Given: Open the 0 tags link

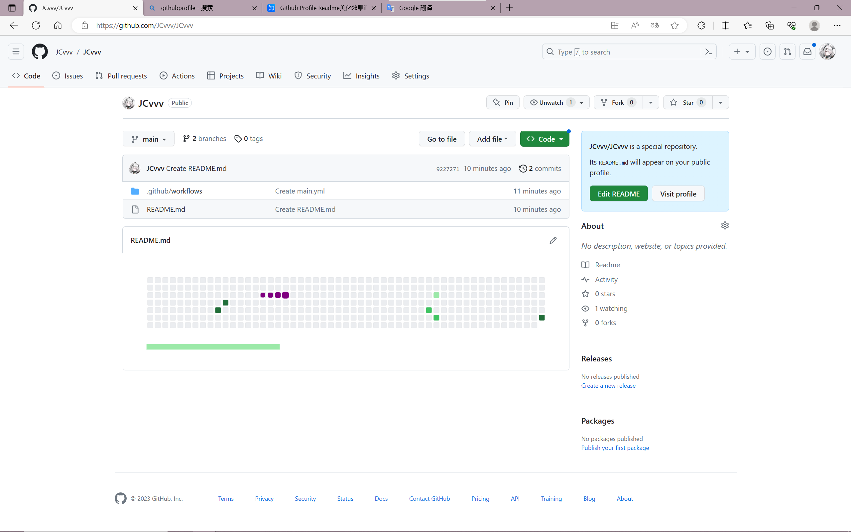Looking at the screenshot, I should [x=249, y=139].
